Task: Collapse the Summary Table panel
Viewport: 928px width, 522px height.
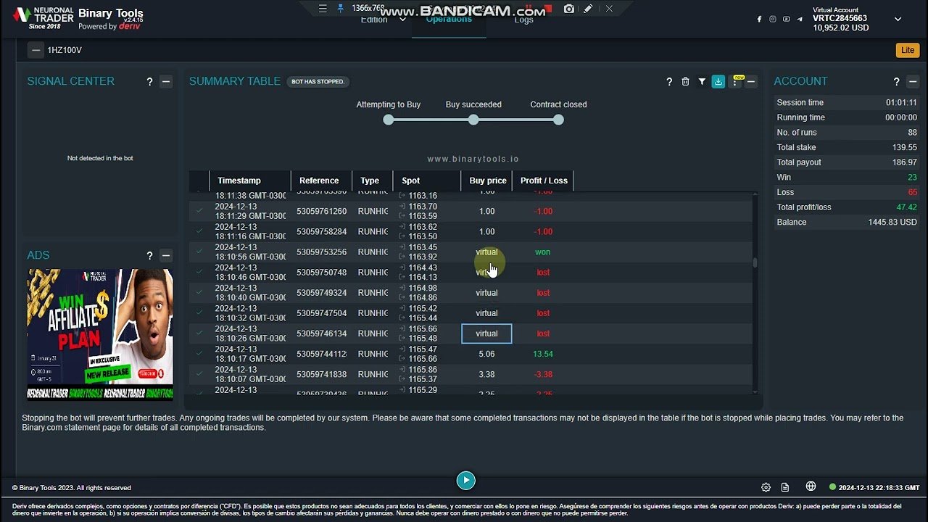Action: point(751,82)
